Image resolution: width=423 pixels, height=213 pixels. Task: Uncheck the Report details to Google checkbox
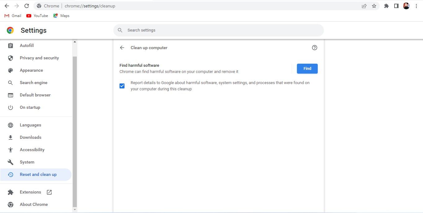(122, 86)
